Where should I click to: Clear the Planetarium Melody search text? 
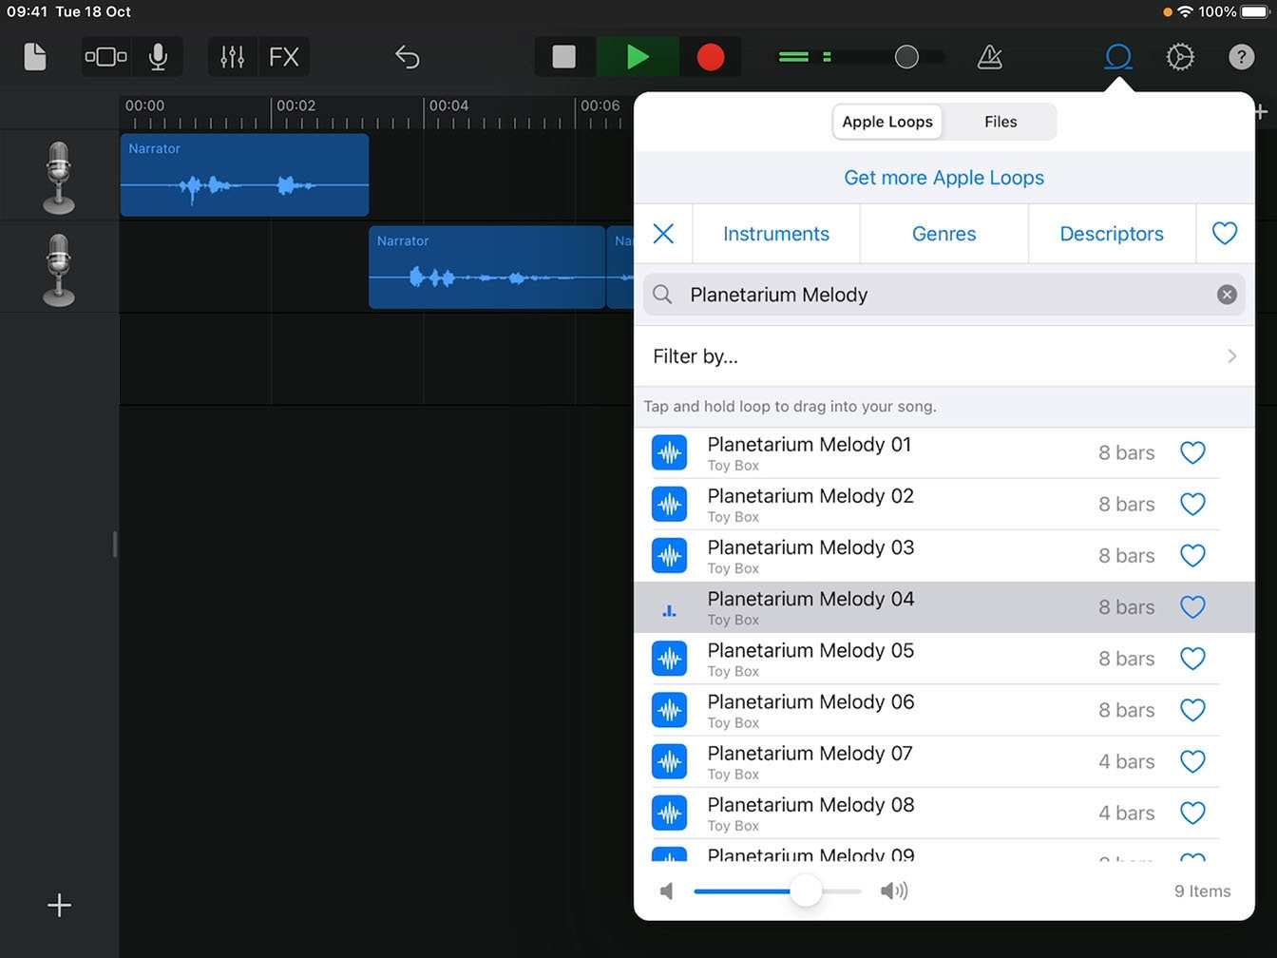pyautogui.click(x=1227, y=295)
